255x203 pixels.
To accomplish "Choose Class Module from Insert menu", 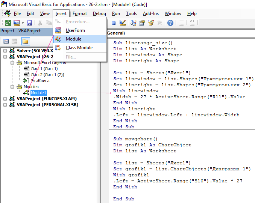I will (x=80, y=48).
